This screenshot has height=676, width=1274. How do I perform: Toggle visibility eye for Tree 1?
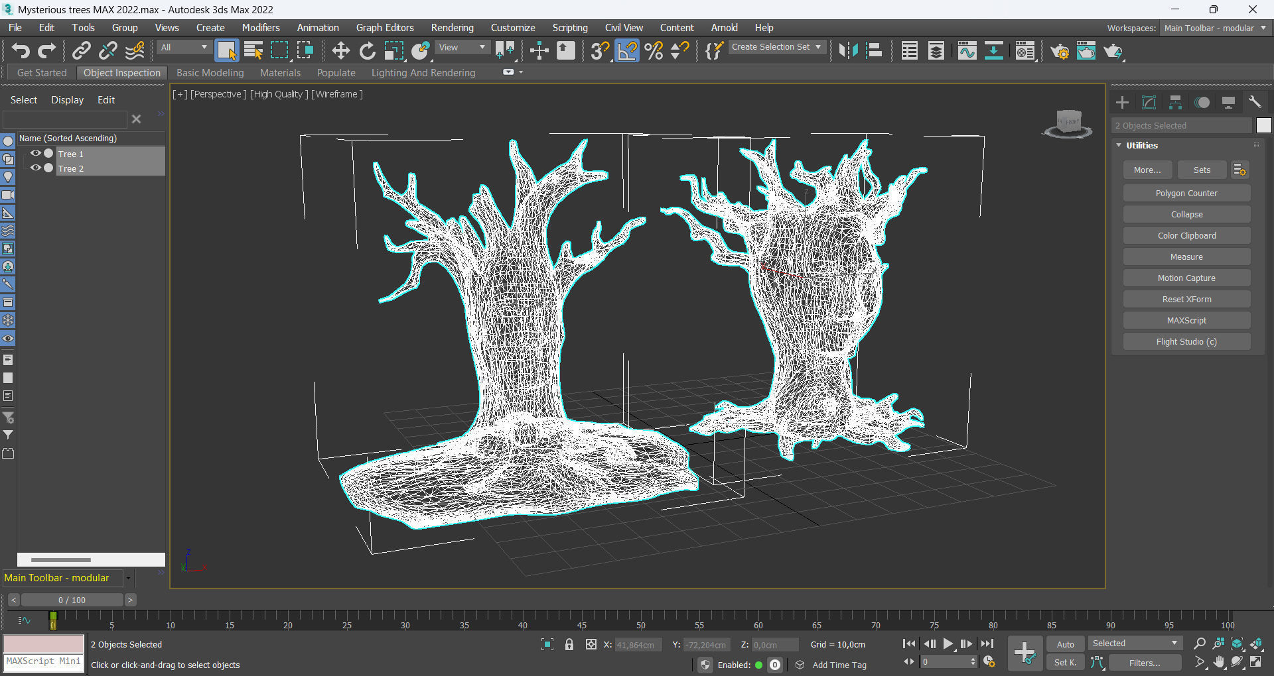coord(36,153)
